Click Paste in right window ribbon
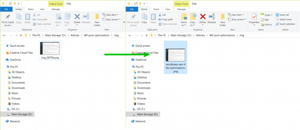The height and width of the screenshot is (130, 300). [x=153, y=19]
